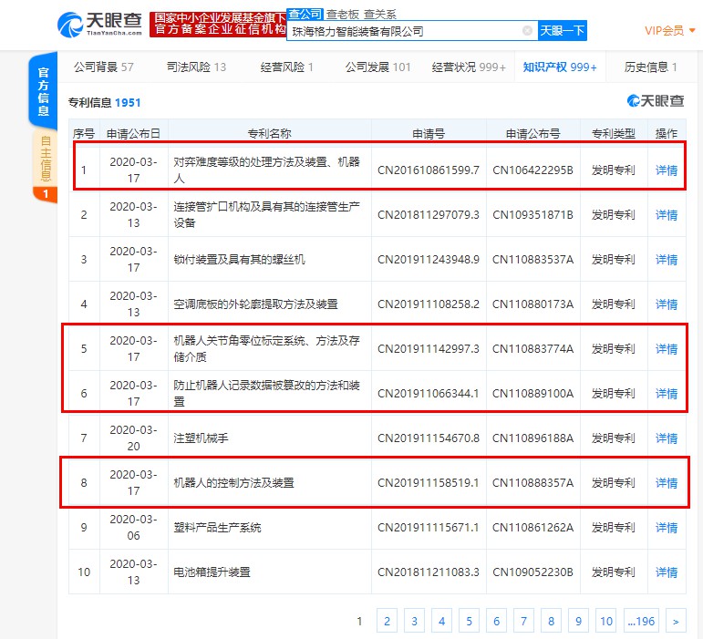Go to page 7 of patents
The height and width of the screenshot is (639, 703).
point(523,621)
